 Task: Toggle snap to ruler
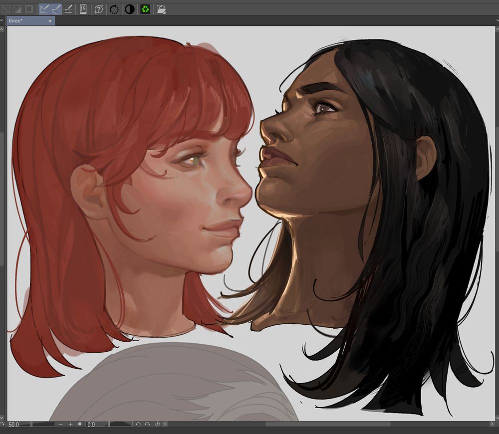tap(44, 9)
